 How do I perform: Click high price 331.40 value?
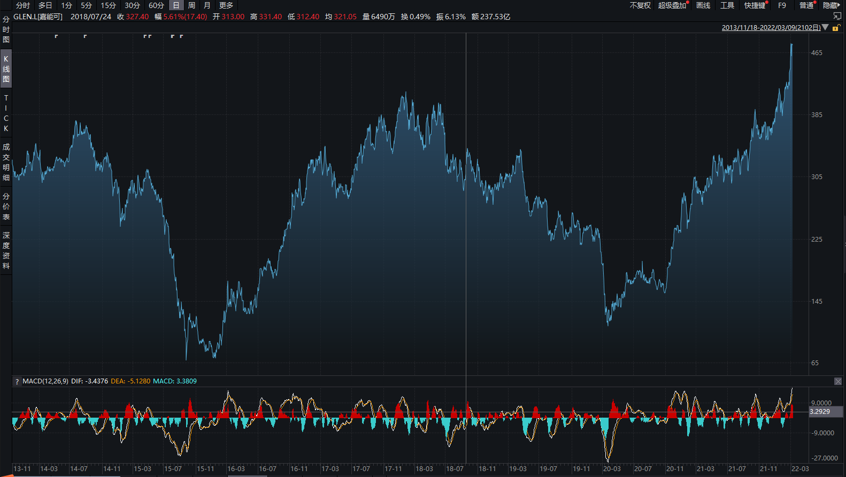click(270, 17)
